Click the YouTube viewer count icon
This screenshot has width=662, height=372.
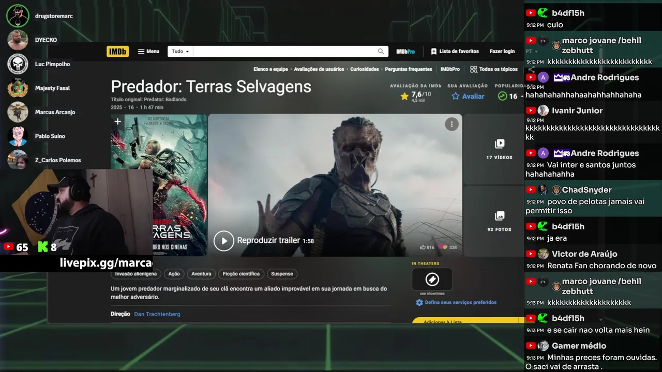[x=8, y=247]
